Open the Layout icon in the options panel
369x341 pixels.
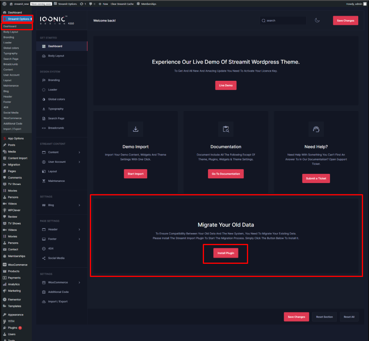pos(44,171)
